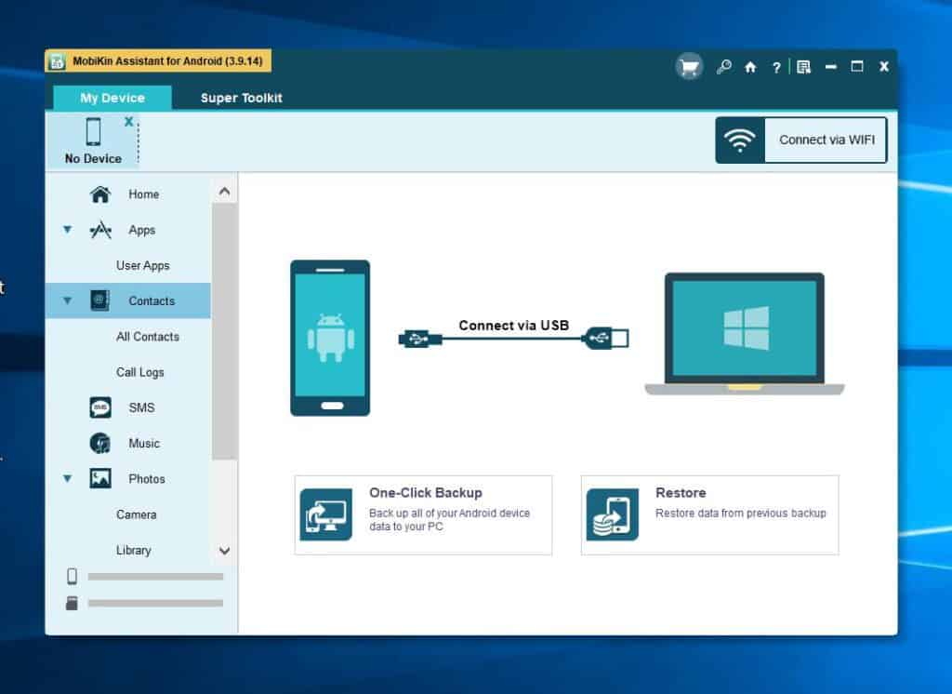952x694 pixels.
Task: Click the phone storage icon at sidebar bottom
Action: (72, 576)
